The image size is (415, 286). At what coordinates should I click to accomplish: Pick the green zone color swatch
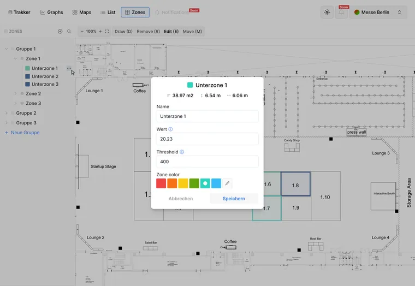click(x=194, y=183)
